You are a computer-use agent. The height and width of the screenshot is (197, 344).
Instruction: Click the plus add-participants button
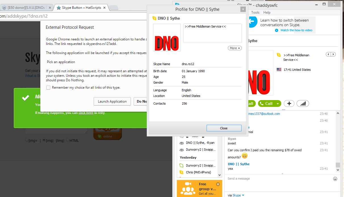point(289,103)
